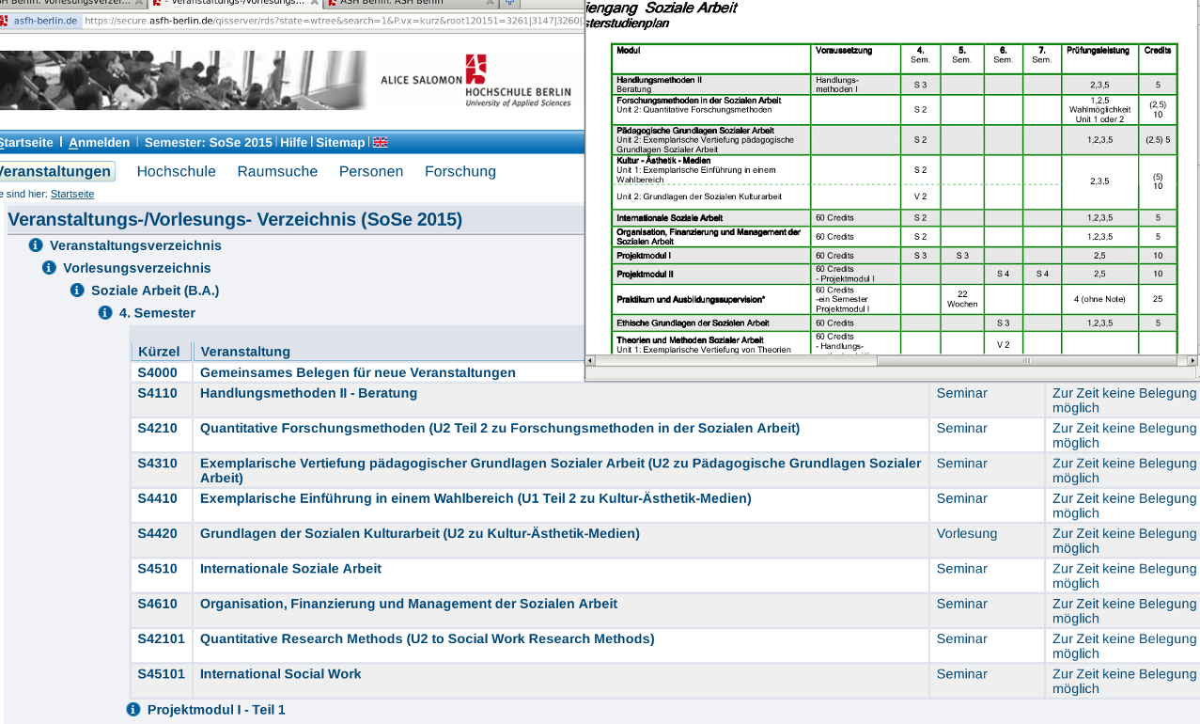Click the URL address bar
The width and height of the screenshot is (1200, 724).
coord(333,21)
